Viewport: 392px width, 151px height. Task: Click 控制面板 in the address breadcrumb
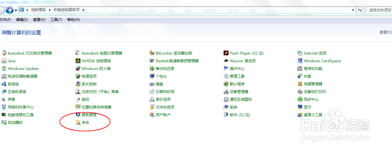38,10
